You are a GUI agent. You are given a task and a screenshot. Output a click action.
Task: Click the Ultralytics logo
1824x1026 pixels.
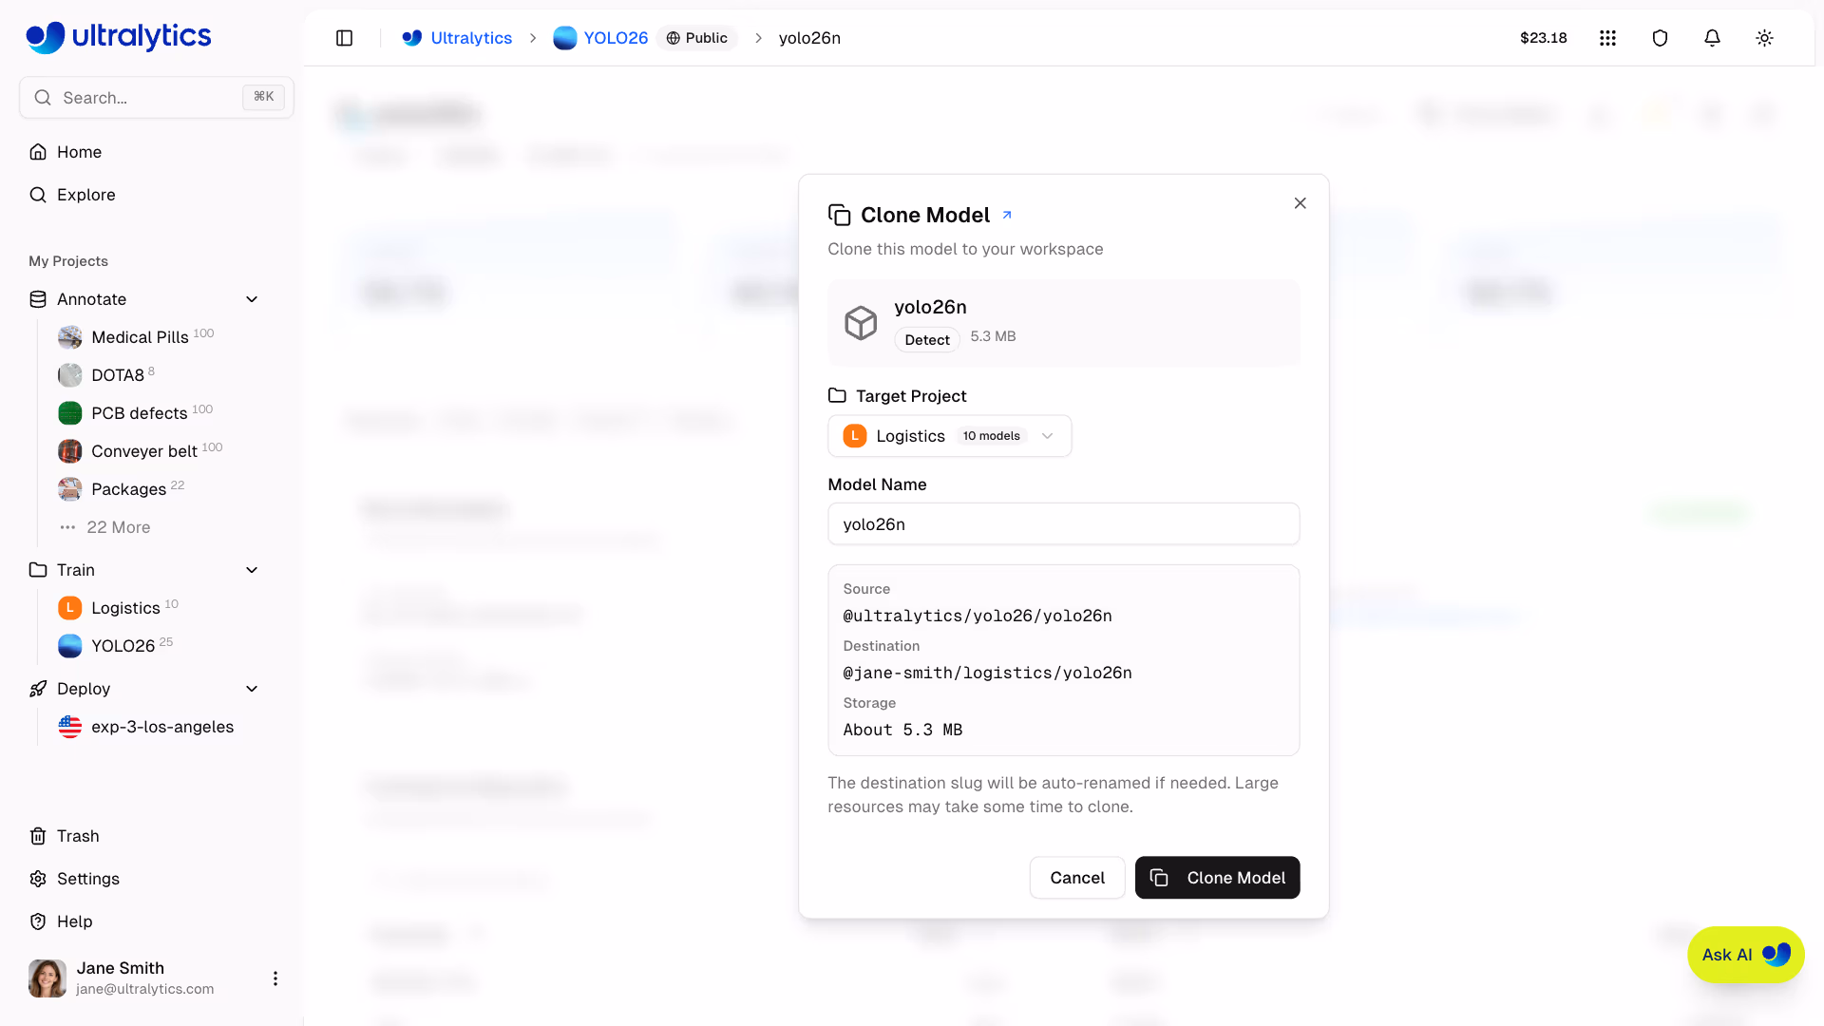click(x=119, y=37)
